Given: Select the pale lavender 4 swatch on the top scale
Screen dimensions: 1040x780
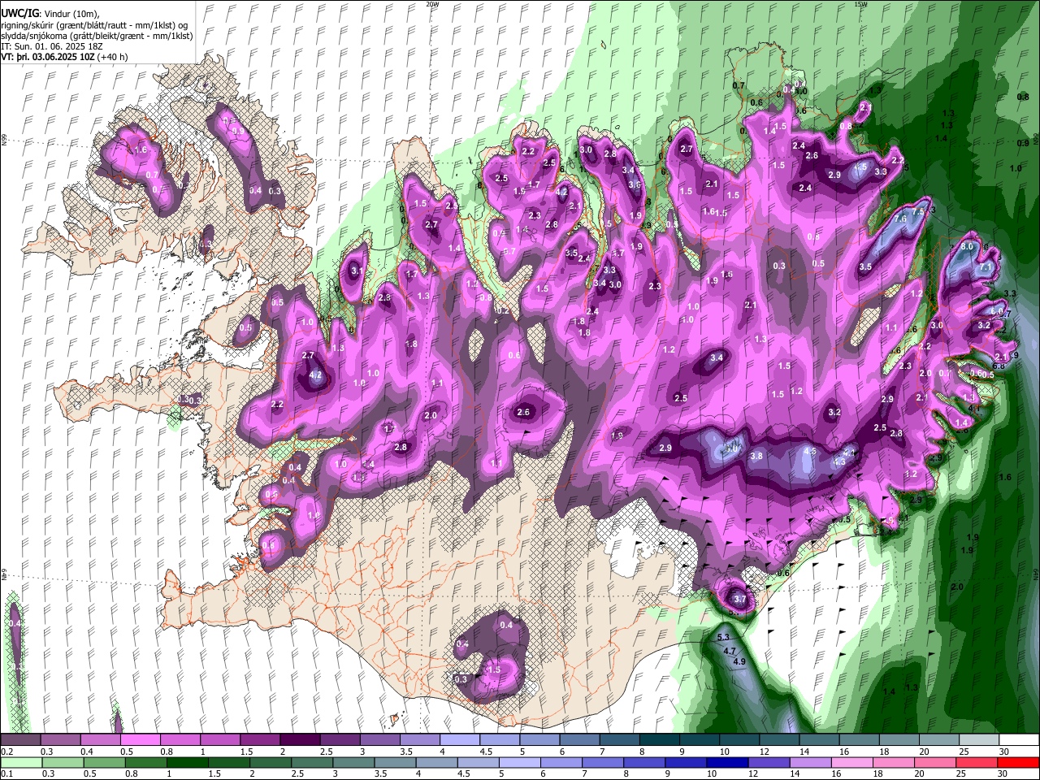Looking at the screenshot, I should (x=460, y=740).
